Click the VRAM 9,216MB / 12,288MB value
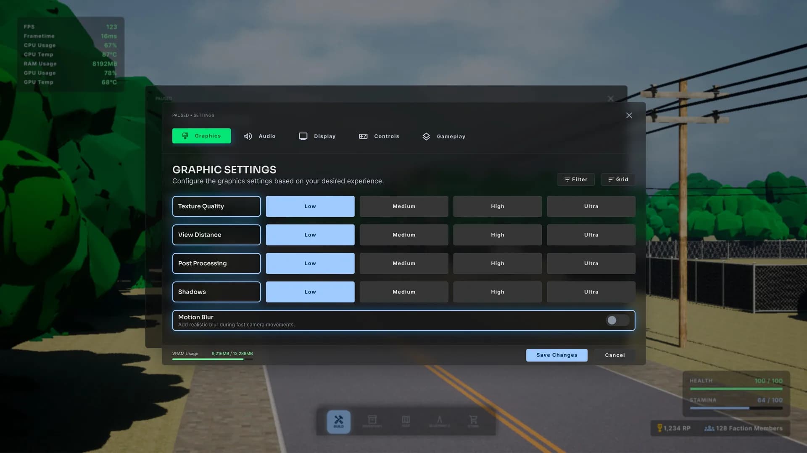The width and height of the screenshot is (807, 453). (x=232, y=354)
